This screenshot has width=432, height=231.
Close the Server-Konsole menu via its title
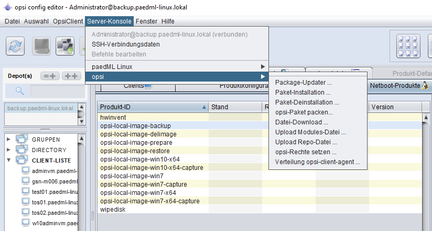point(110,21)
